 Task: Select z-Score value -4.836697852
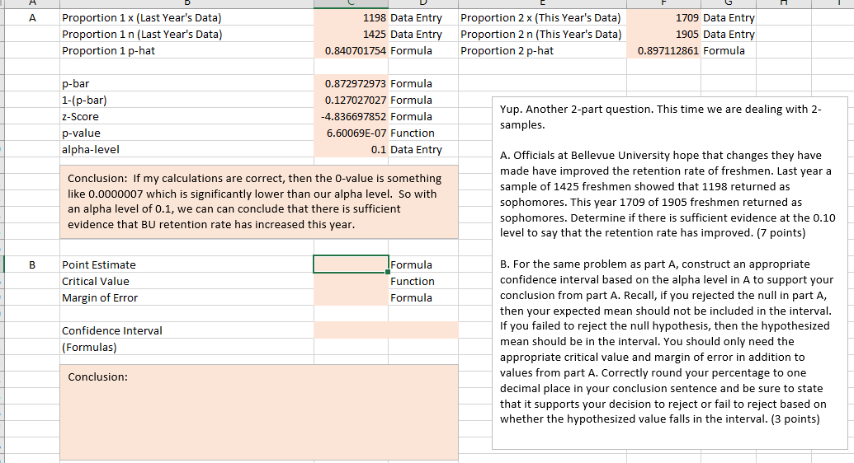[351, 116]
